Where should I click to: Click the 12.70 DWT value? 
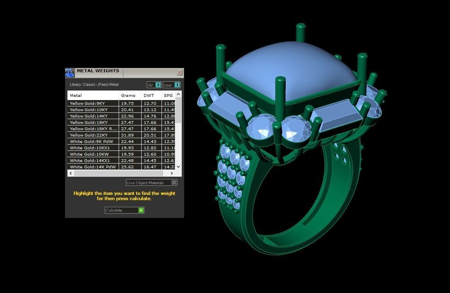150,103
